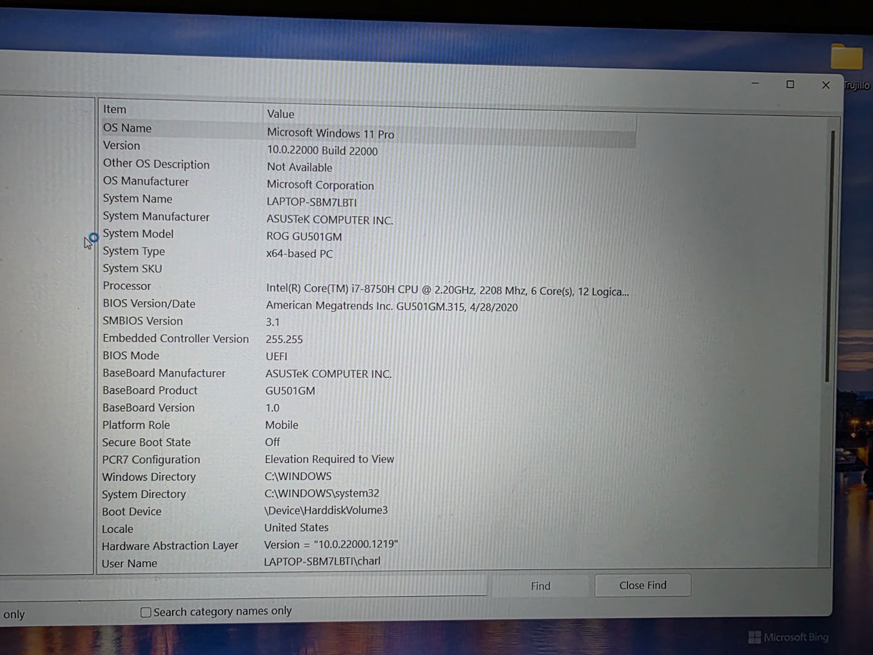Minimize the System Information window
873x655 pixels.
click(x=755, y=84)
